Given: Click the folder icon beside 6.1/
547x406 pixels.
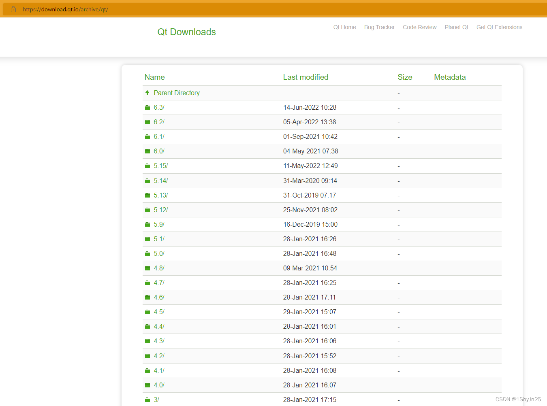Looking at the screenshot, I should [147, 137].
